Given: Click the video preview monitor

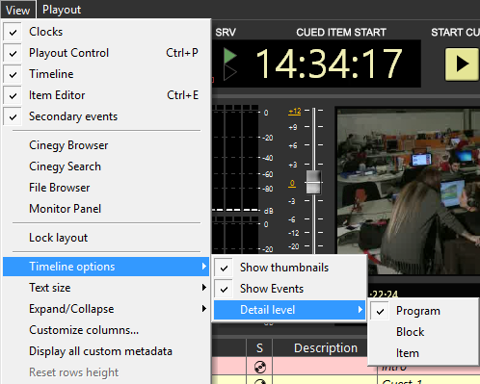Looking at the screenshot, I should tap(409, 192).
